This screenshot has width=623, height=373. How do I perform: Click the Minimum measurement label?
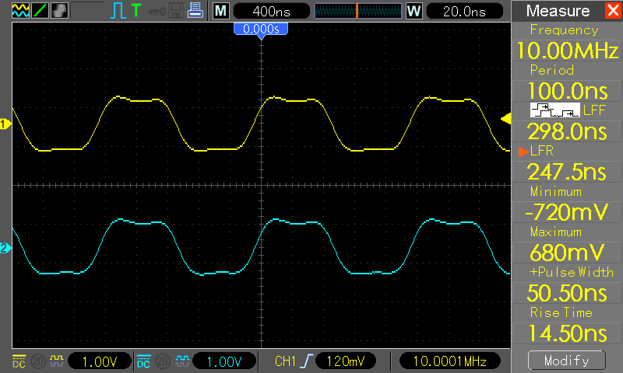tap(556, 191)
